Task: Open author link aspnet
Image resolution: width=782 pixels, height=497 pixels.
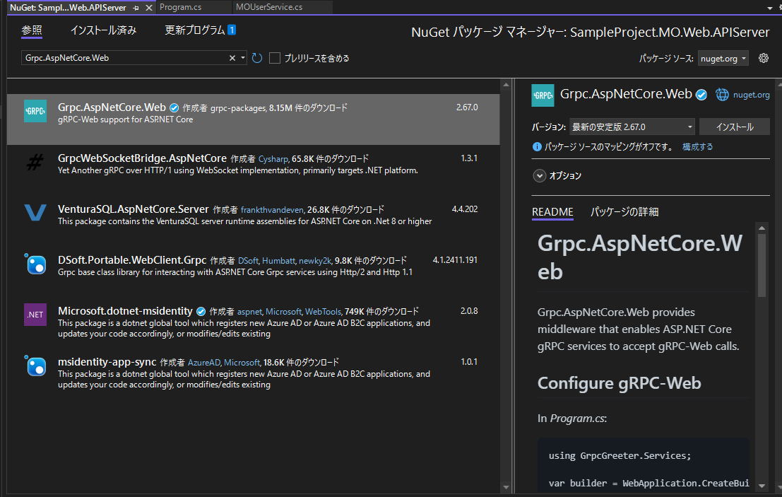Action: point(249,312)
